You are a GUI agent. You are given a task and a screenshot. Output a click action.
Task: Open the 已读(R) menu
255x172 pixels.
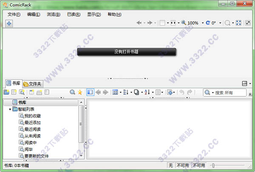click(74, 14)
